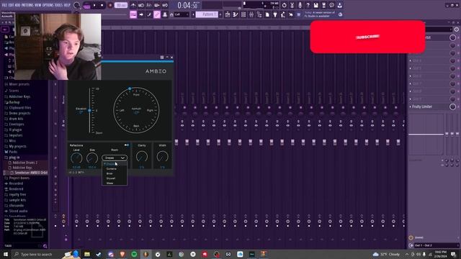461x259 pixels.
Task: Click the Width knob
Action: [x=162, y=157]
